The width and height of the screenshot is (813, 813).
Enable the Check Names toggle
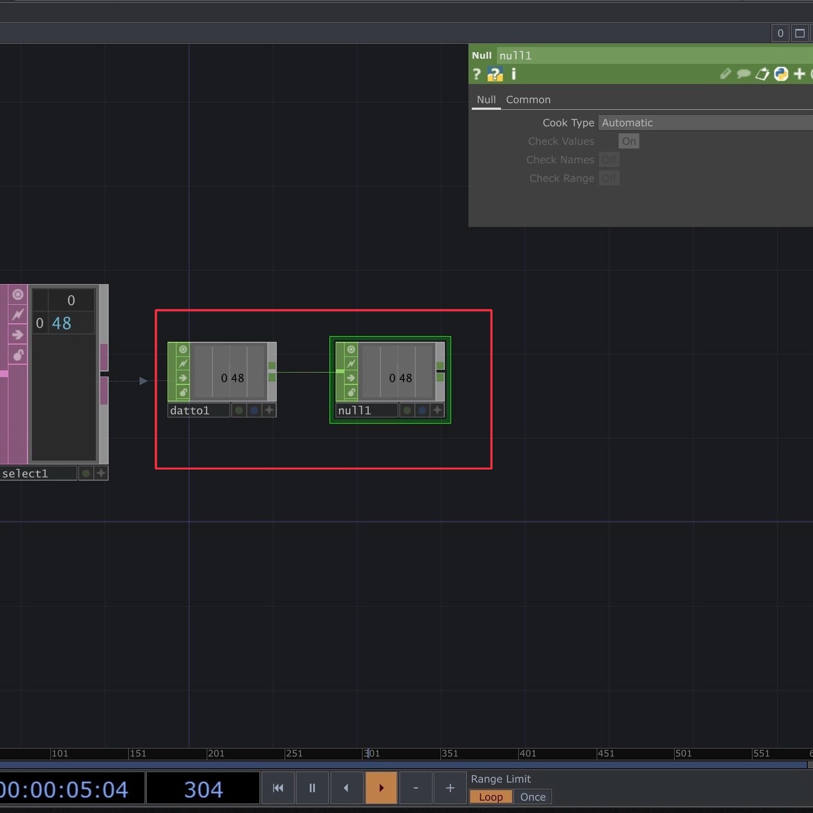[610, 160]
